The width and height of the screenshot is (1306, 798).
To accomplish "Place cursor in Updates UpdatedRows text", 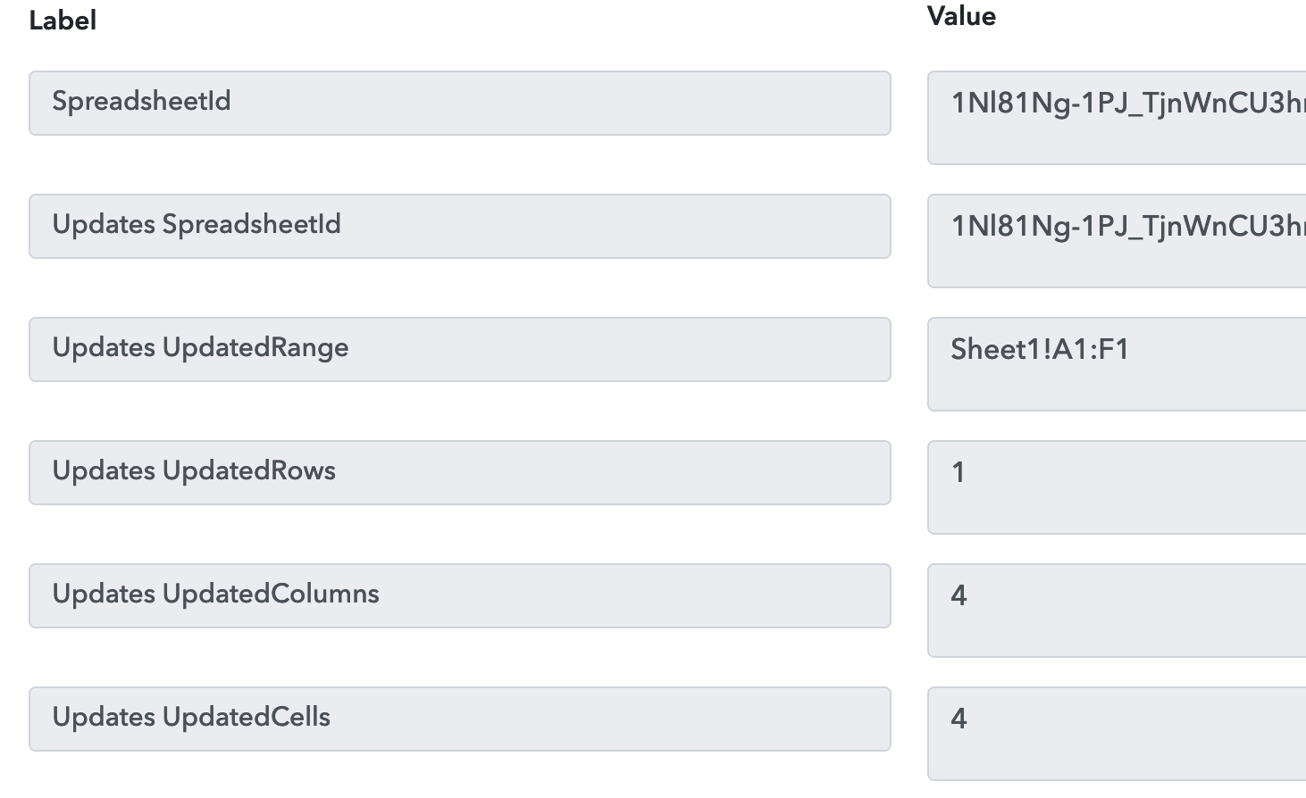I will pyautogui.click(x=194, y=471).
